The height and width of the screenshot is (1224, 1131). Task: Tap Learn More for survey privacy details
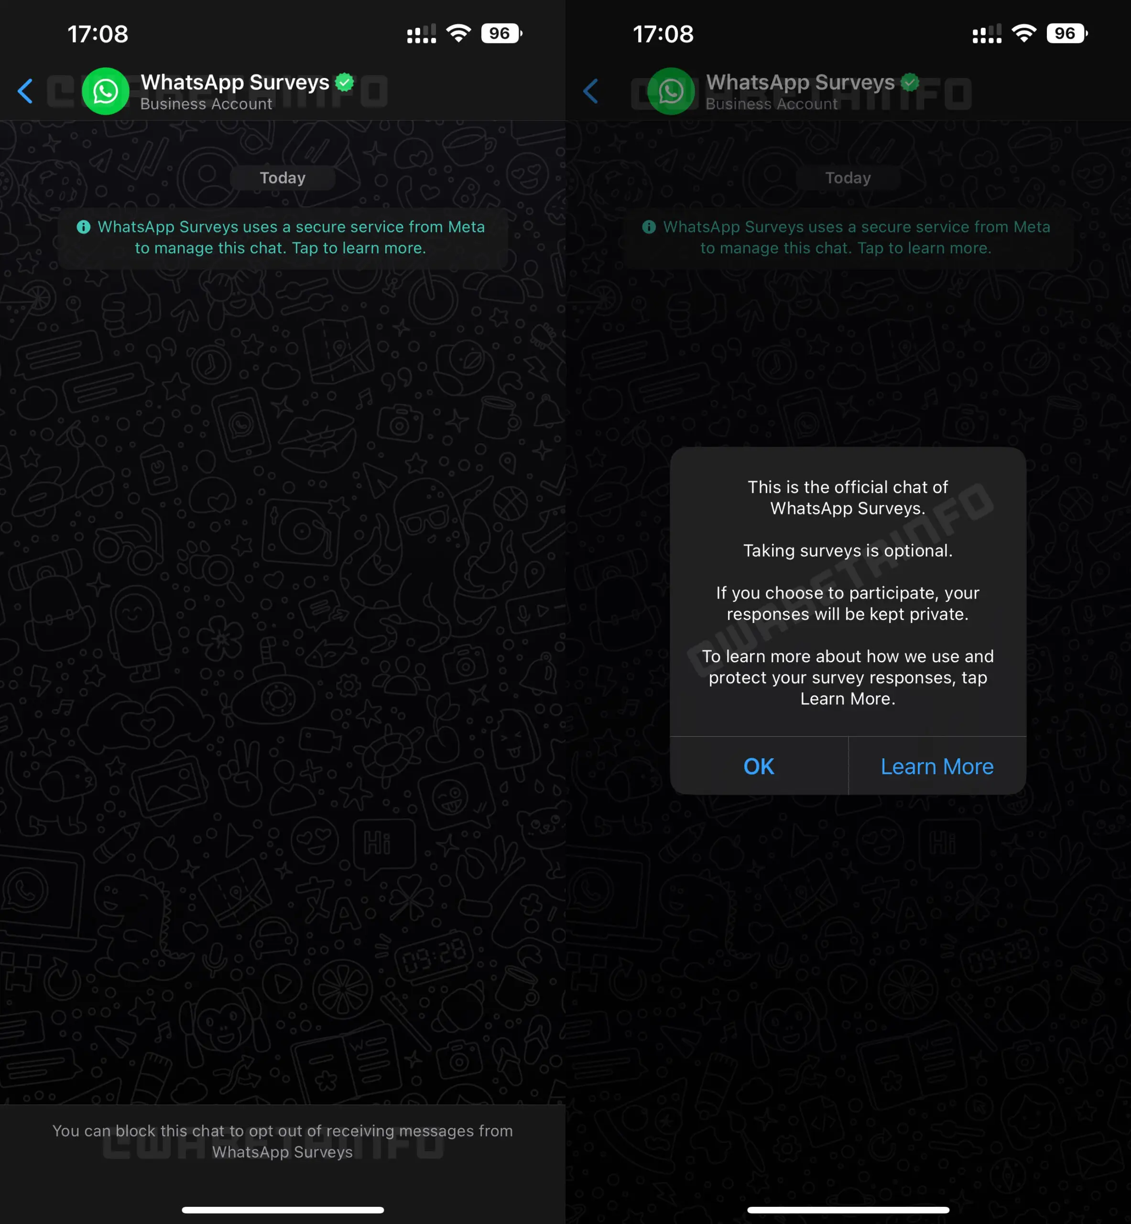[x=935, y=765]
